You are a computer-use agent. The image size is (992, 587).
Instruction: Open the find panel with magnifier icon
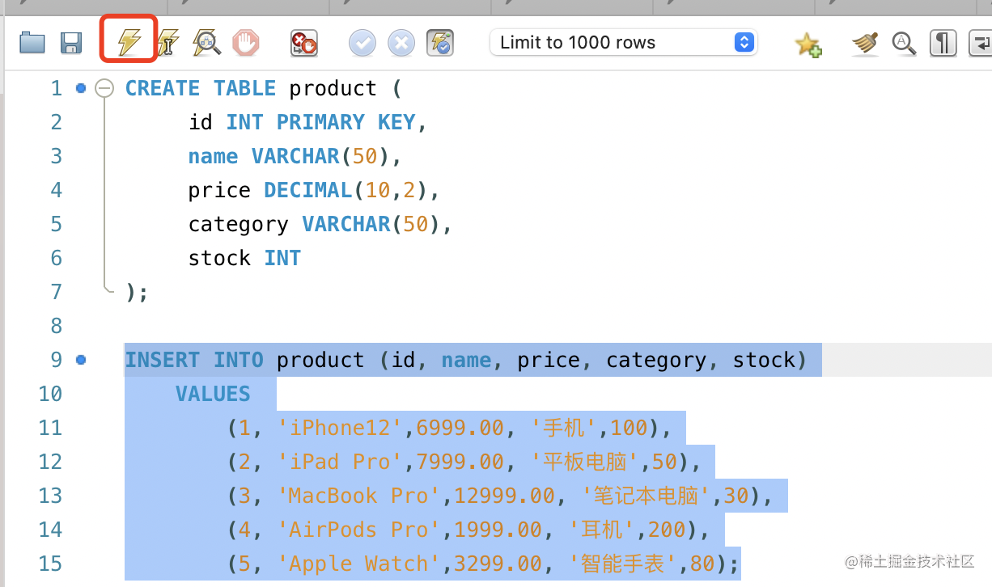[x=904, y=43]
